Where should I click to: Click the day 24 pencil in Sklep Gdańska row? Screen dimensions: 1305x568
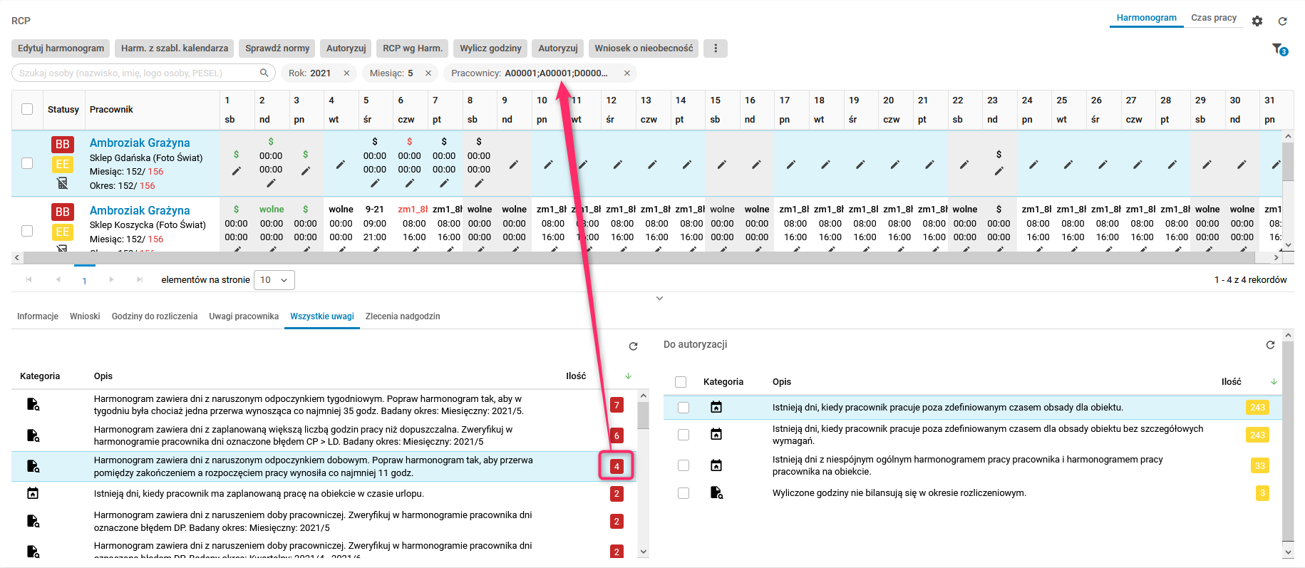1033,165
